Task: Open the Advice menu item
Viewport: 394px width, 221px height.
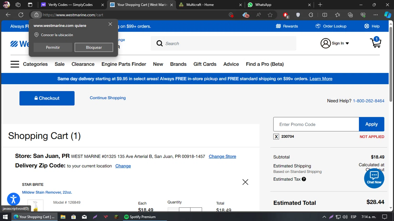Action: [x=231, y=64]
